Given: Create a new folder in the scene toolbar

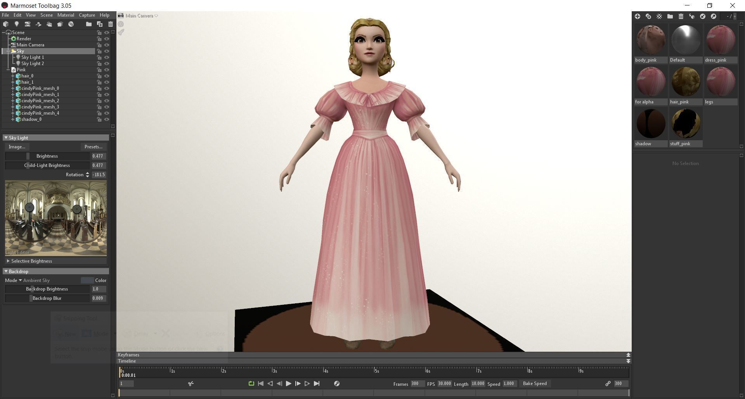Looking at the screenshot, I should pos(89,24).
